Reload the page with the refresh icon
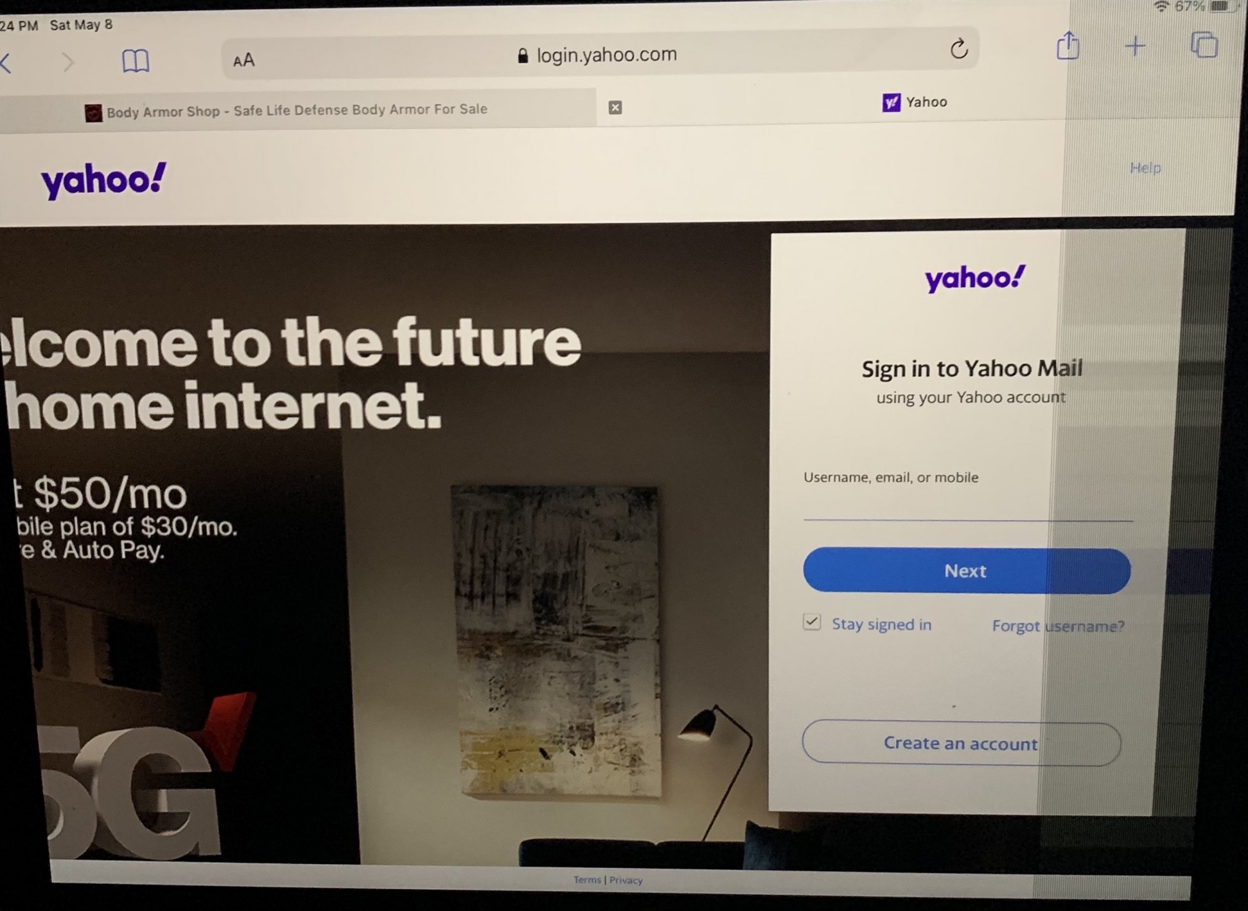 [x=959, y=48]
